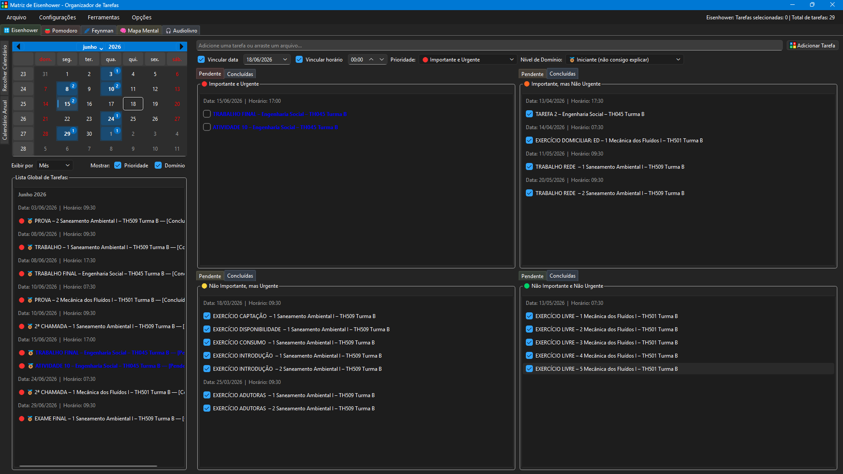Viewport: 843px width, 474px height.
Task: Open the Ferramentas menu
Action: 104,18
